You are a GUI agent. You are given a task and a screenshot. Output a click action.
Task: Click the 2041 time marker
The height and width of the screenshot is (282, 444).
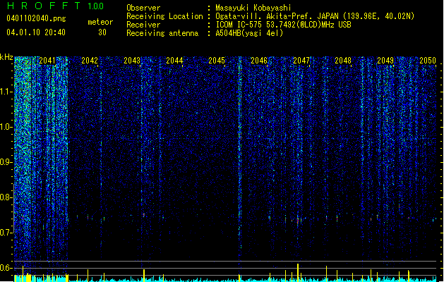[47, 61]
